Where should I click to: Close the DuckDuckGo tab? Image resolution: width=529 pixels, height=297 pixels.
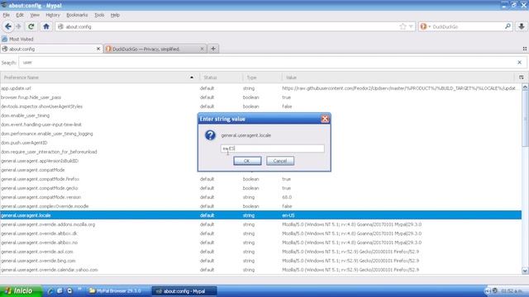(x=202, y=49)
